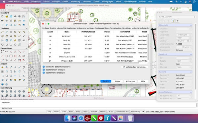The image size is (198, 123).
Task: Collapse the Standard toolbar section
Action: [26, 13]
